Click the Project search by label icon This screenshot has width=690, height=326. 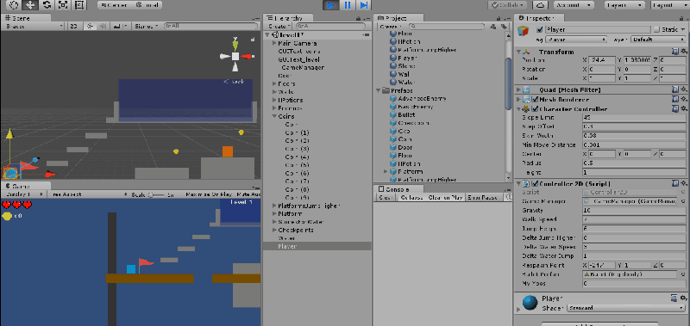click(504, 27)
